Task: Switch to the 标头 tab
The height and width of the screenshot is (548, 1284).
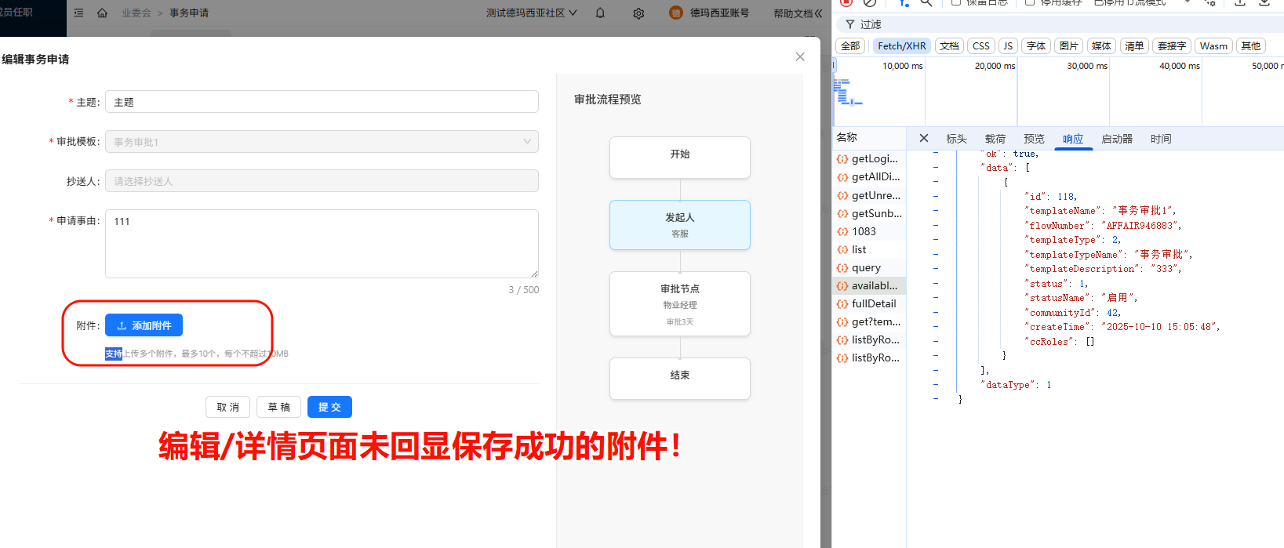Action: (956, 139)
